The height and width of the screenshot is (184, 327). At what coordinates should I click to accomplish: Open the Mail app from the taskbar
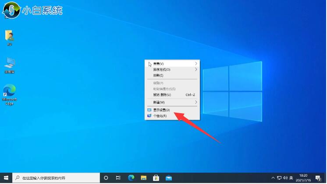169,178
